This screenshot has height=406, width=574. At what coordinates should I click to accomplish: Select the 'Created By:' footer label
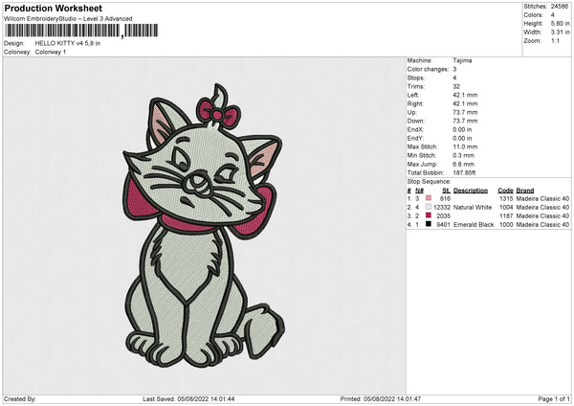(20, 398)
